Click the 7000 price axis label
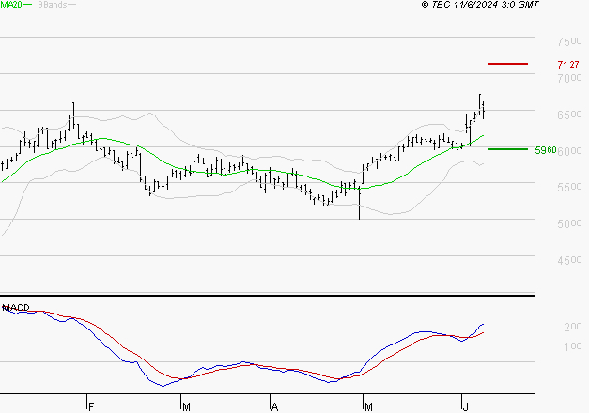Screen dimensions: 589x413 pos(569,78)
